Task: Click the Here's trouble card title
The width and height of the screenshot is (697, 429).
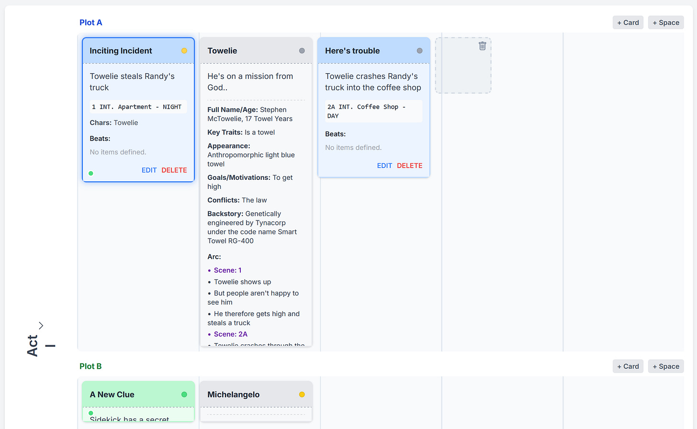Action: point(352,51)
